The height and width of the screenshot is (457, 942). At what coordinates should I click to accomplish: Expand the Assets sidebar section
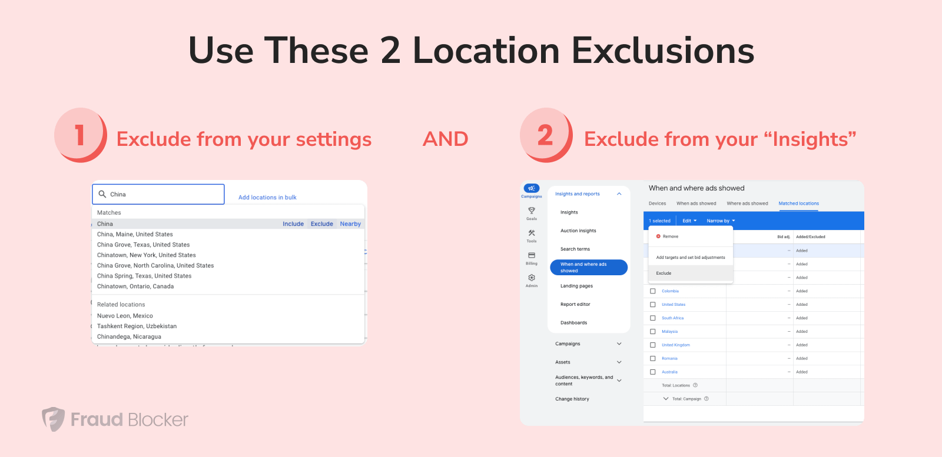click(619, 362)
